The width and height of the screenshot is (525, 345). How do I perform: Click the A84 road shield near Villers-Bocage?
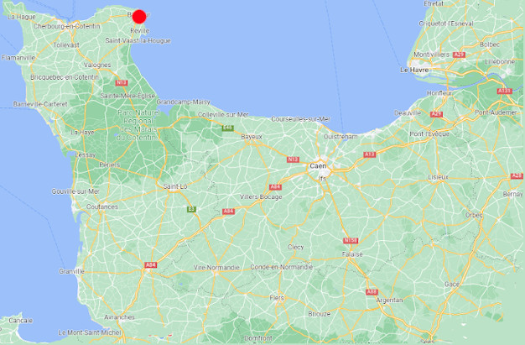[275, 187]
